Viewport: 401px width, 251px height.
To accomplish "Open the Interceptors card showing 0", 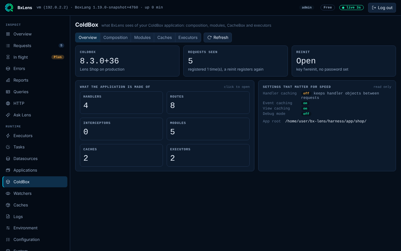I will (x=121, y=129).
